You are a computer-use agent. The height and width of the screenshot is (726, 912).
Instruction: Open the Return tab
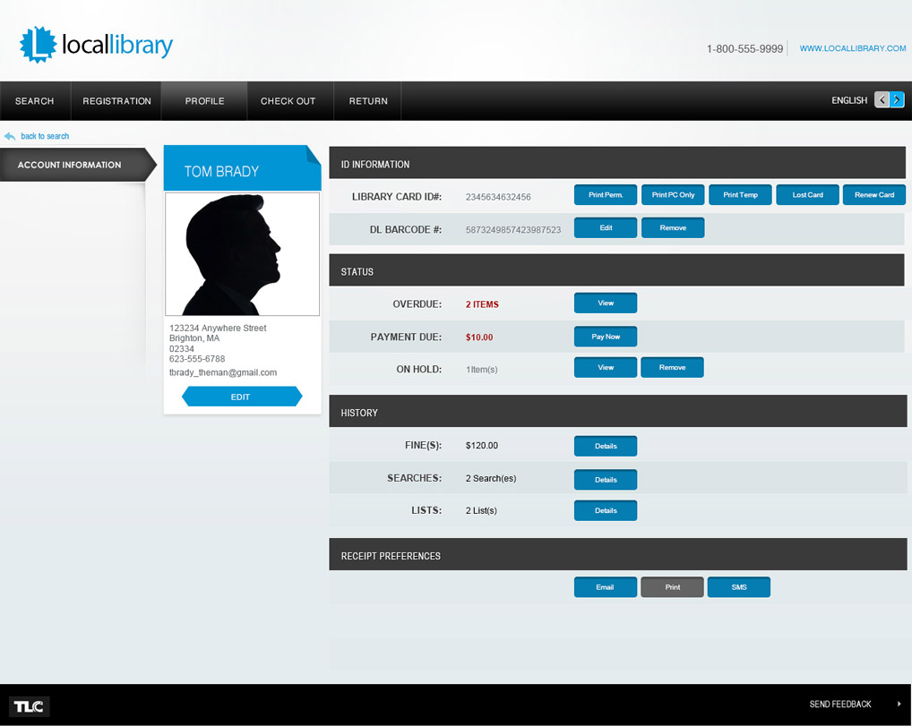pos(368,101)
